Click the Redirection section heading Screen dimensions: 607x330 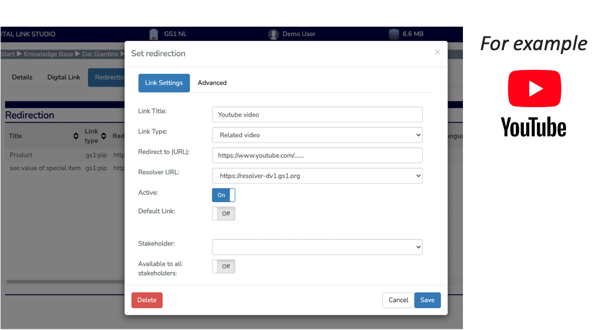(30, 115)
